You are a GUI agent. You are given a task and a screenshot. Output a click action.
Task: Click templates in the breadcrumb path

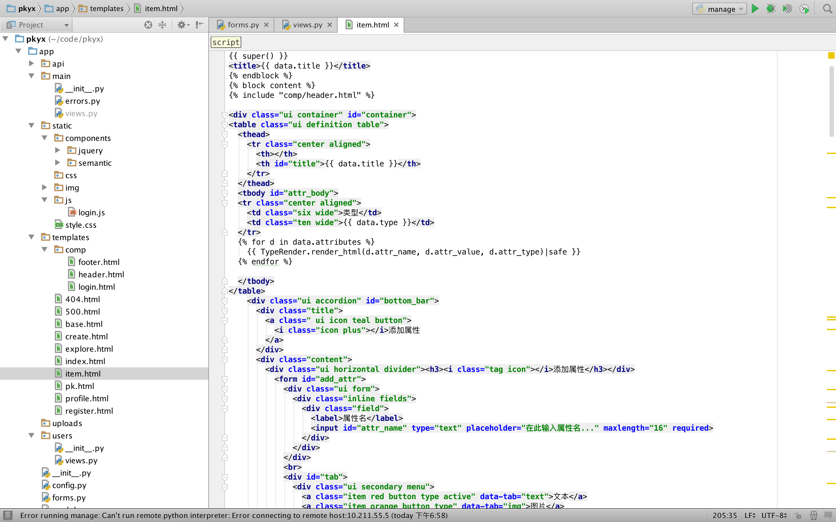[106, 8]
